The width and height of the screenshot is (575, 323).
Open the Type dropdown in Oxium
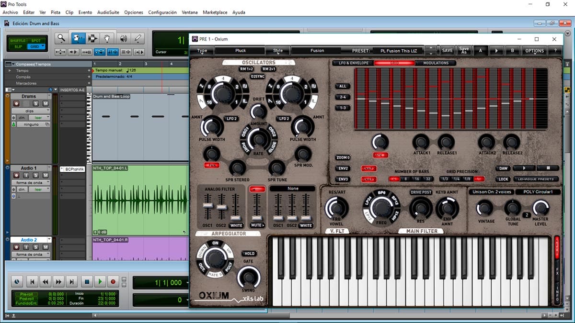202,51
